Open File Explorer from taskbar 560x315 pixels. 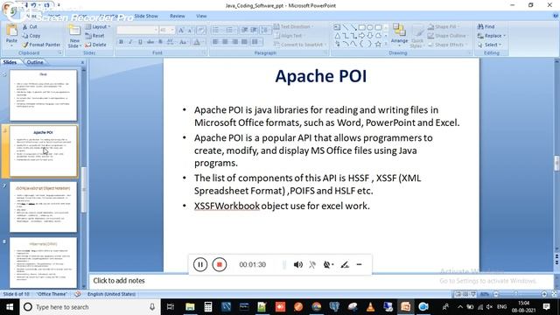point(190,307)
